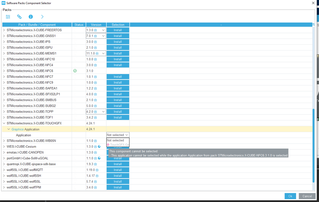The width and height of the screenshot is (319, 202).
Task: Click download icon beside X-CUBE-MEMS1 version 11.1.0
Action: point(97,53)
